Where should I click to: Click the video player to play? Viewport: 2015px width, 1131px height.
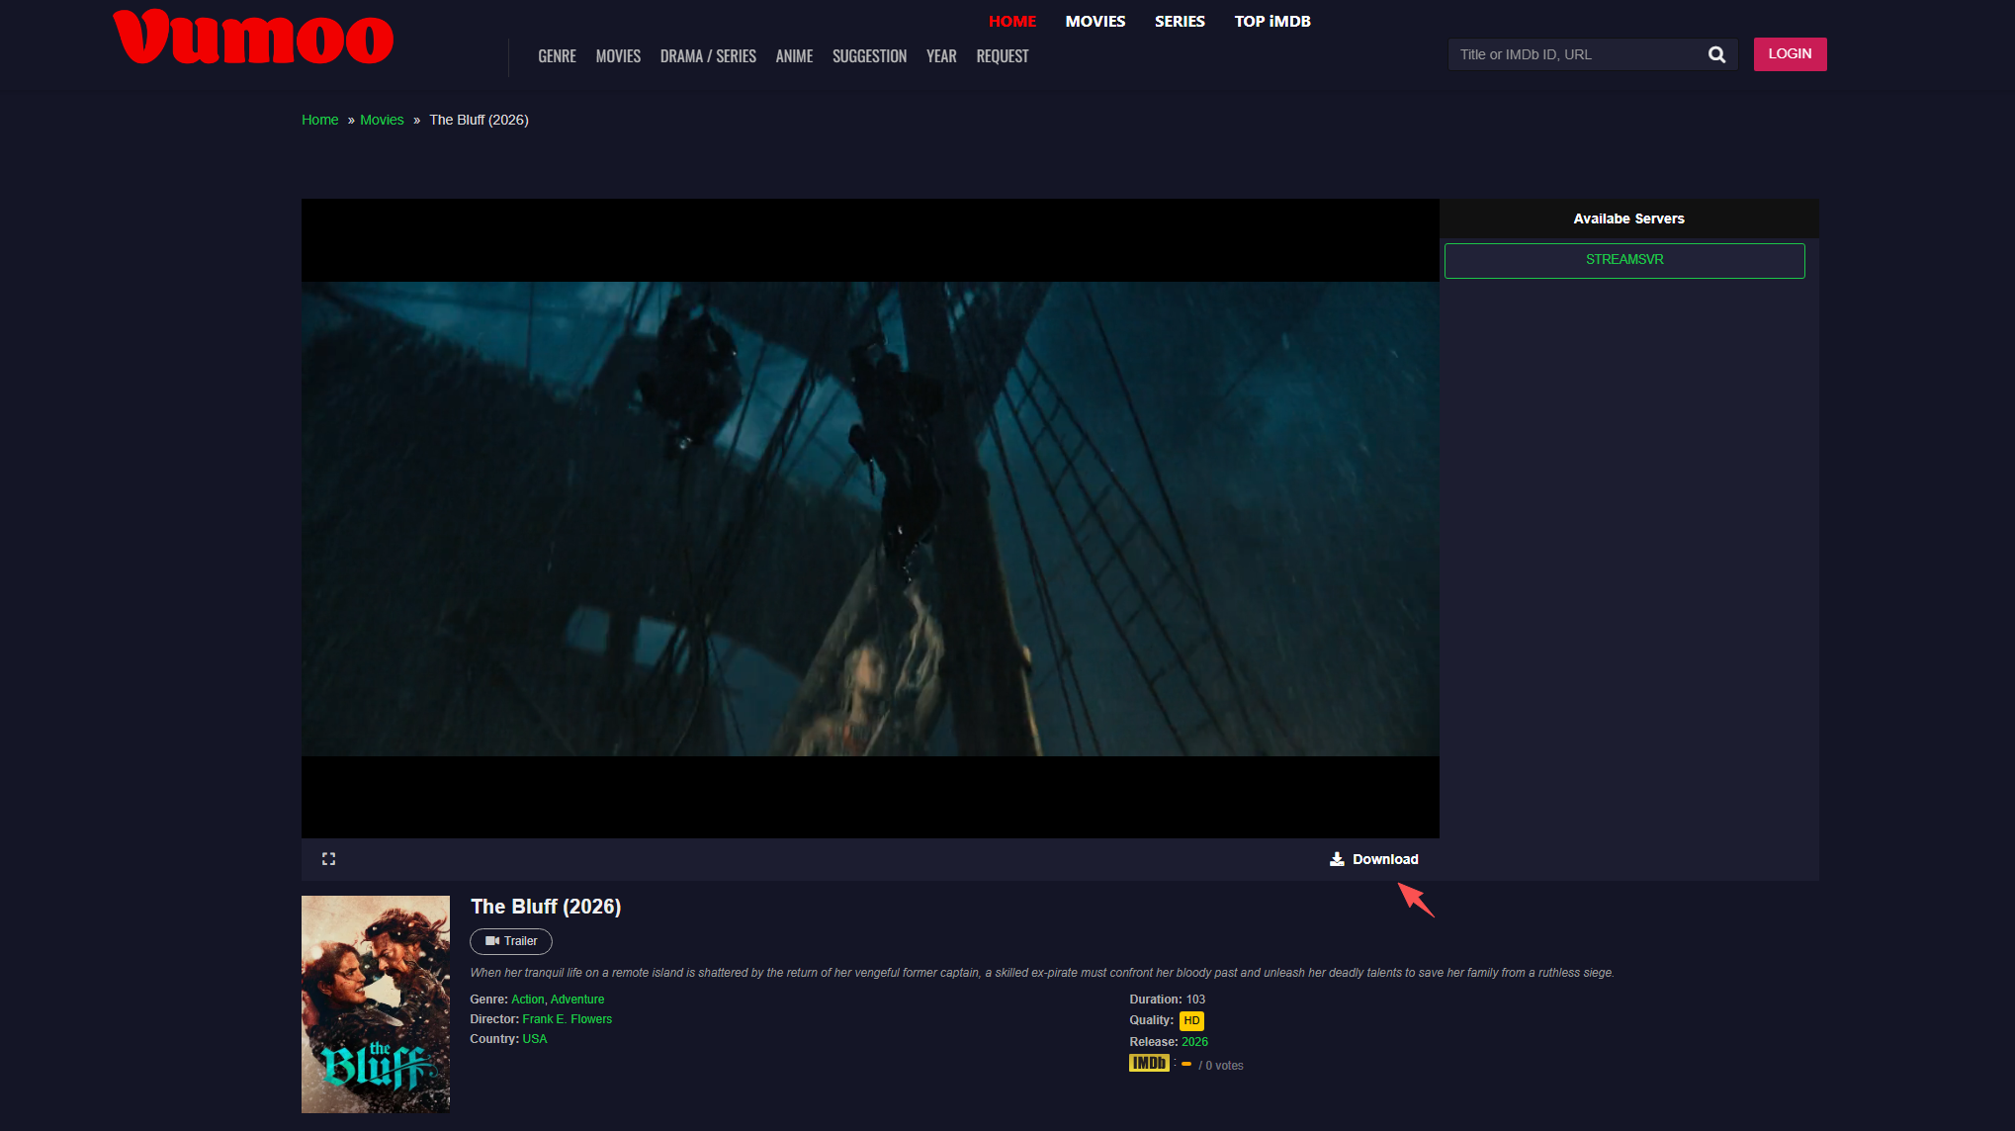[x=870, y=519]
